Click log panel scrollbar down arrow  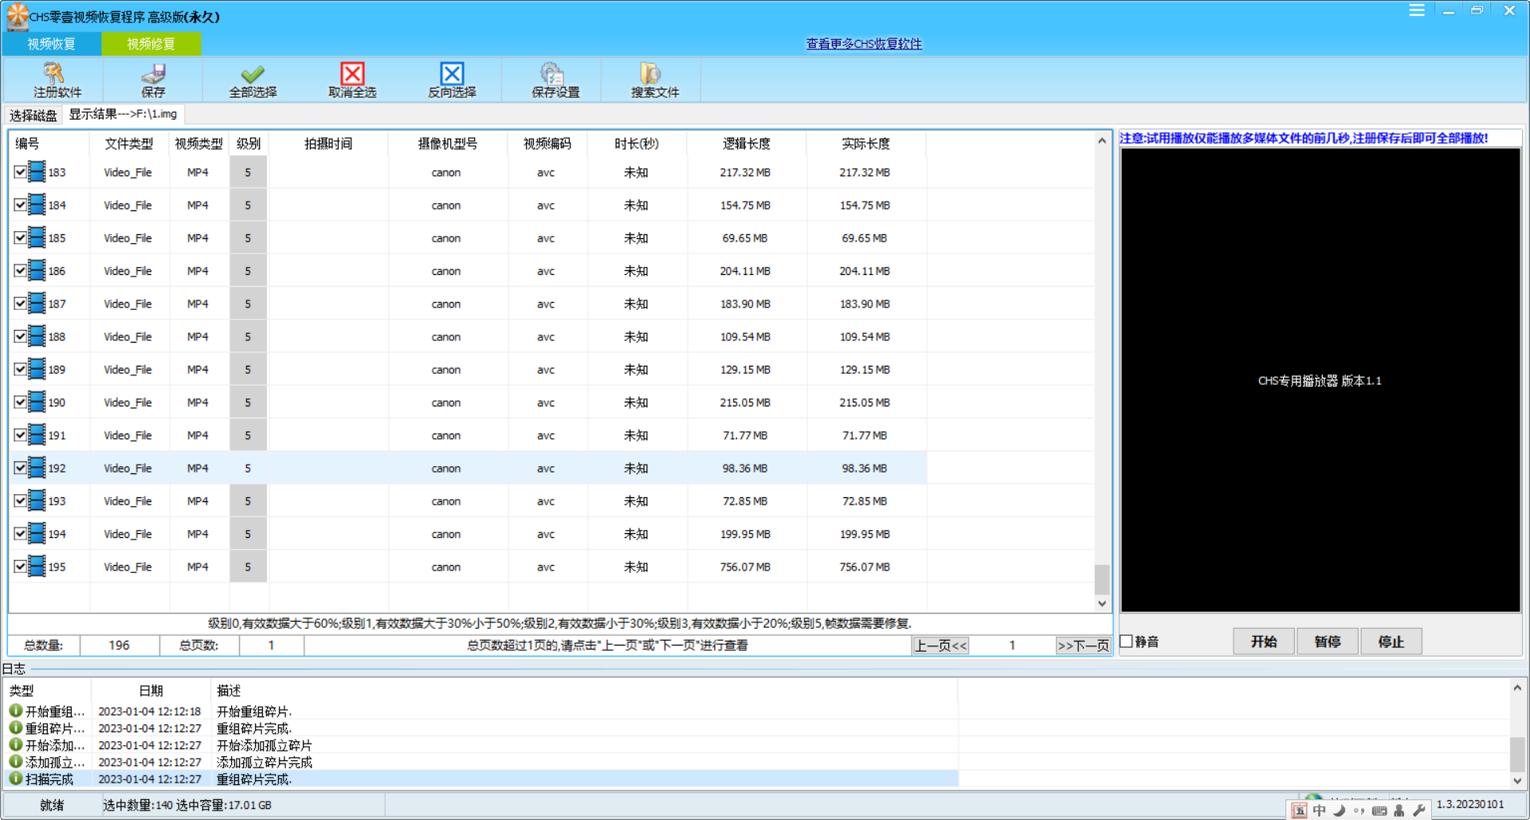1517,781
